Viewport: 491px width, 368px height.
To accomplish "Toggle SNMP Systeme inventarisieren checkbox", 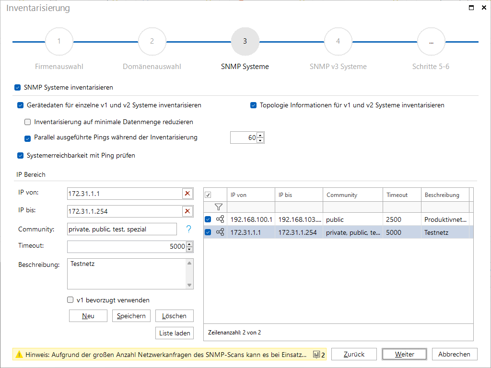I will pos(18,88).
